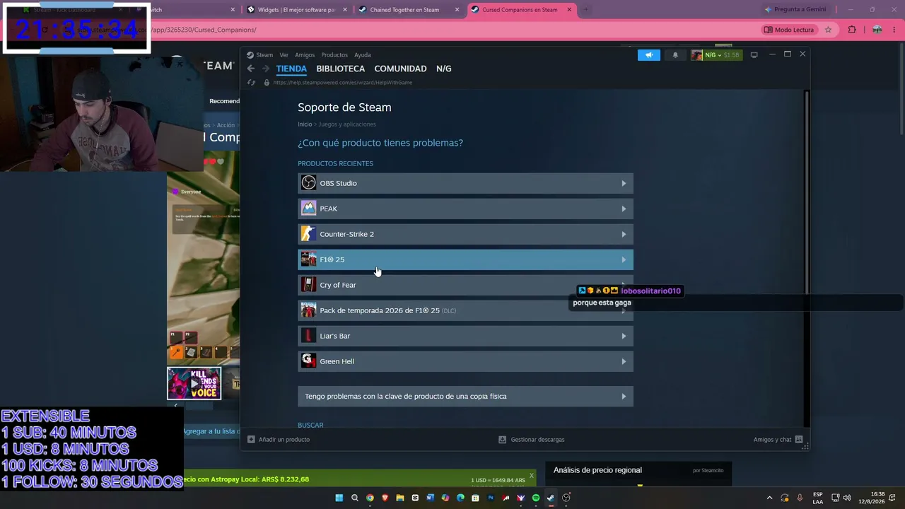Select the Cry of Fear icon
The width and height of the screenshot is (905, 509).
point(308,285)
